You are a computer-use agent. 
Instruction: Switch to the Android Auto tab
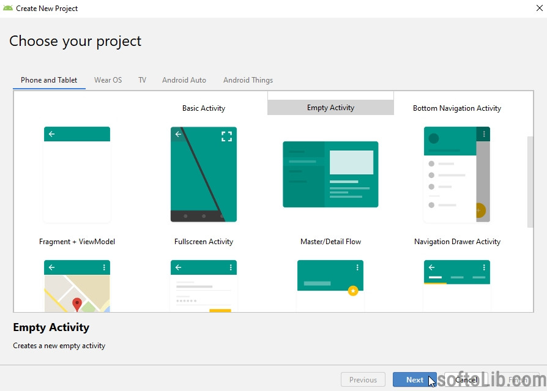coord(184,80)
